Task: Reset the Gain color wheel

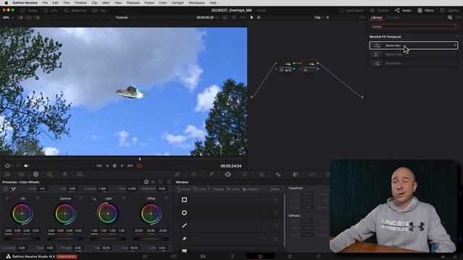Action: [x=124, y=199]
